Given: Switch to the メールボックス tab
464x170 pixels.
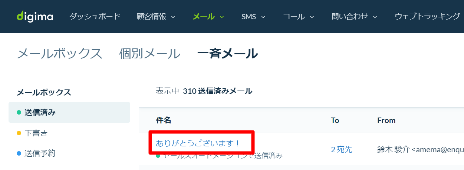Looking at the screenshot, I should (60, 54).
